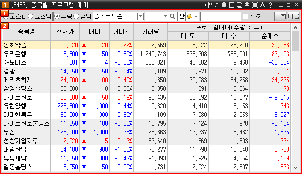
Task: Click the yellow bell alert icon
Action: (189, 16)
